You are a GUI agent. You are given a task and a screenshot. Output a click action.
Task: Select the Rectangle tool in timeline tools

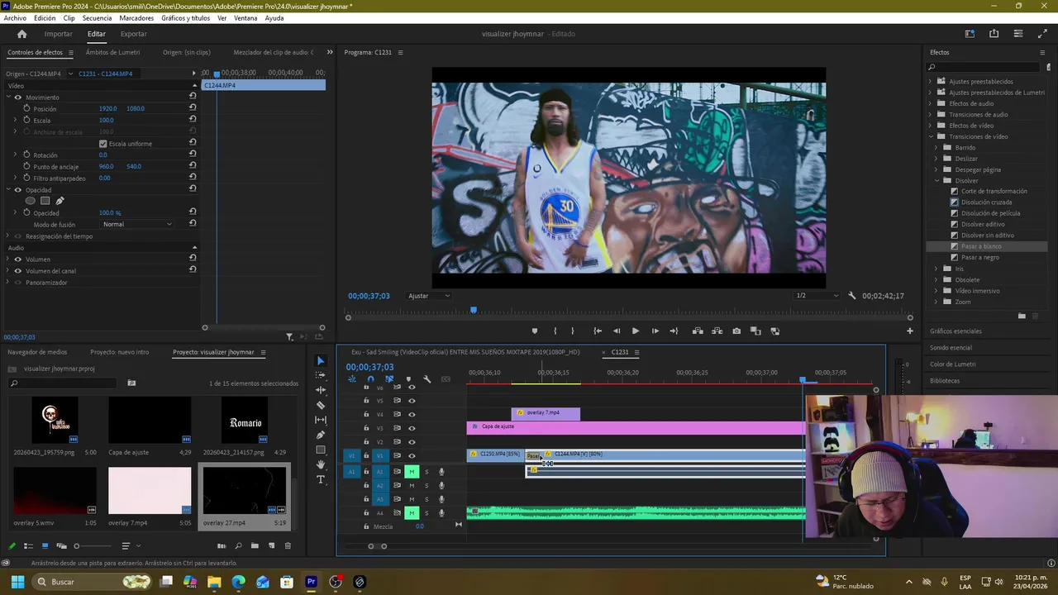(x=321, y=450)
